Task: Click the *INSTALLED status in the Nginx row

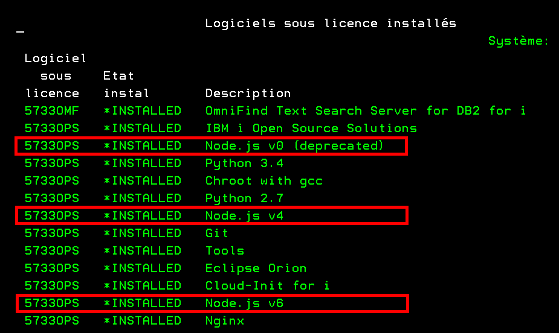Action: click(142, 321)
